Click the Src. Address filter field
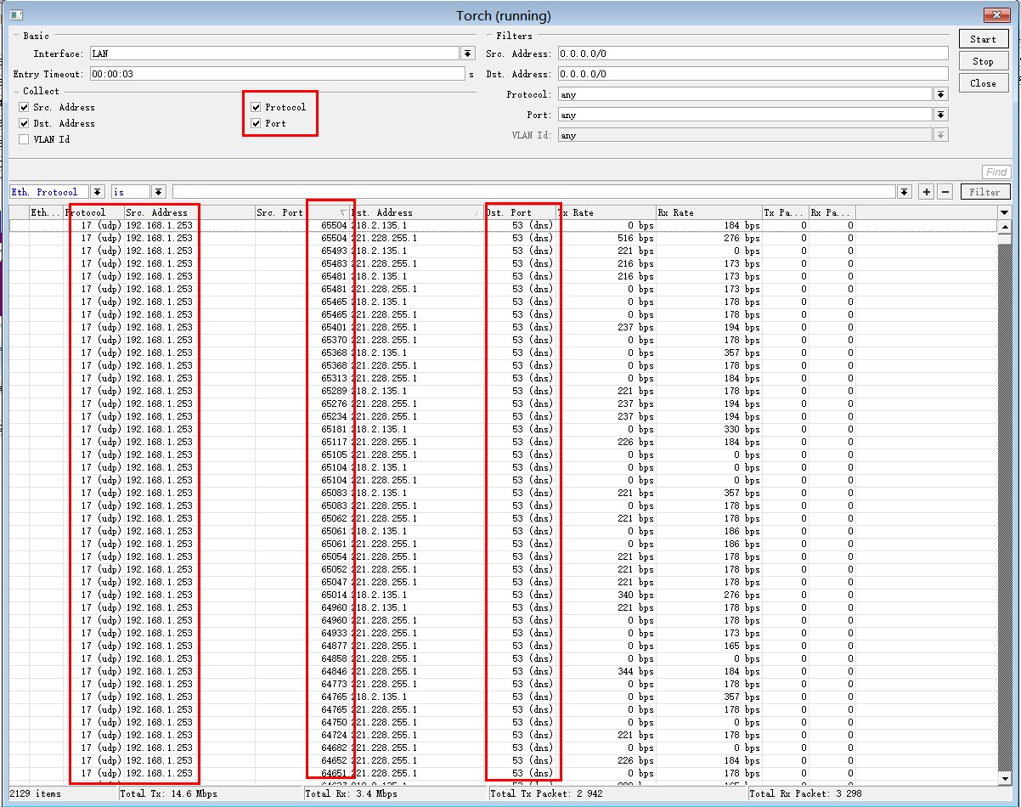The width and height of the screenshot is (1021, 807). pyautogui.click(x=753, y=54)
